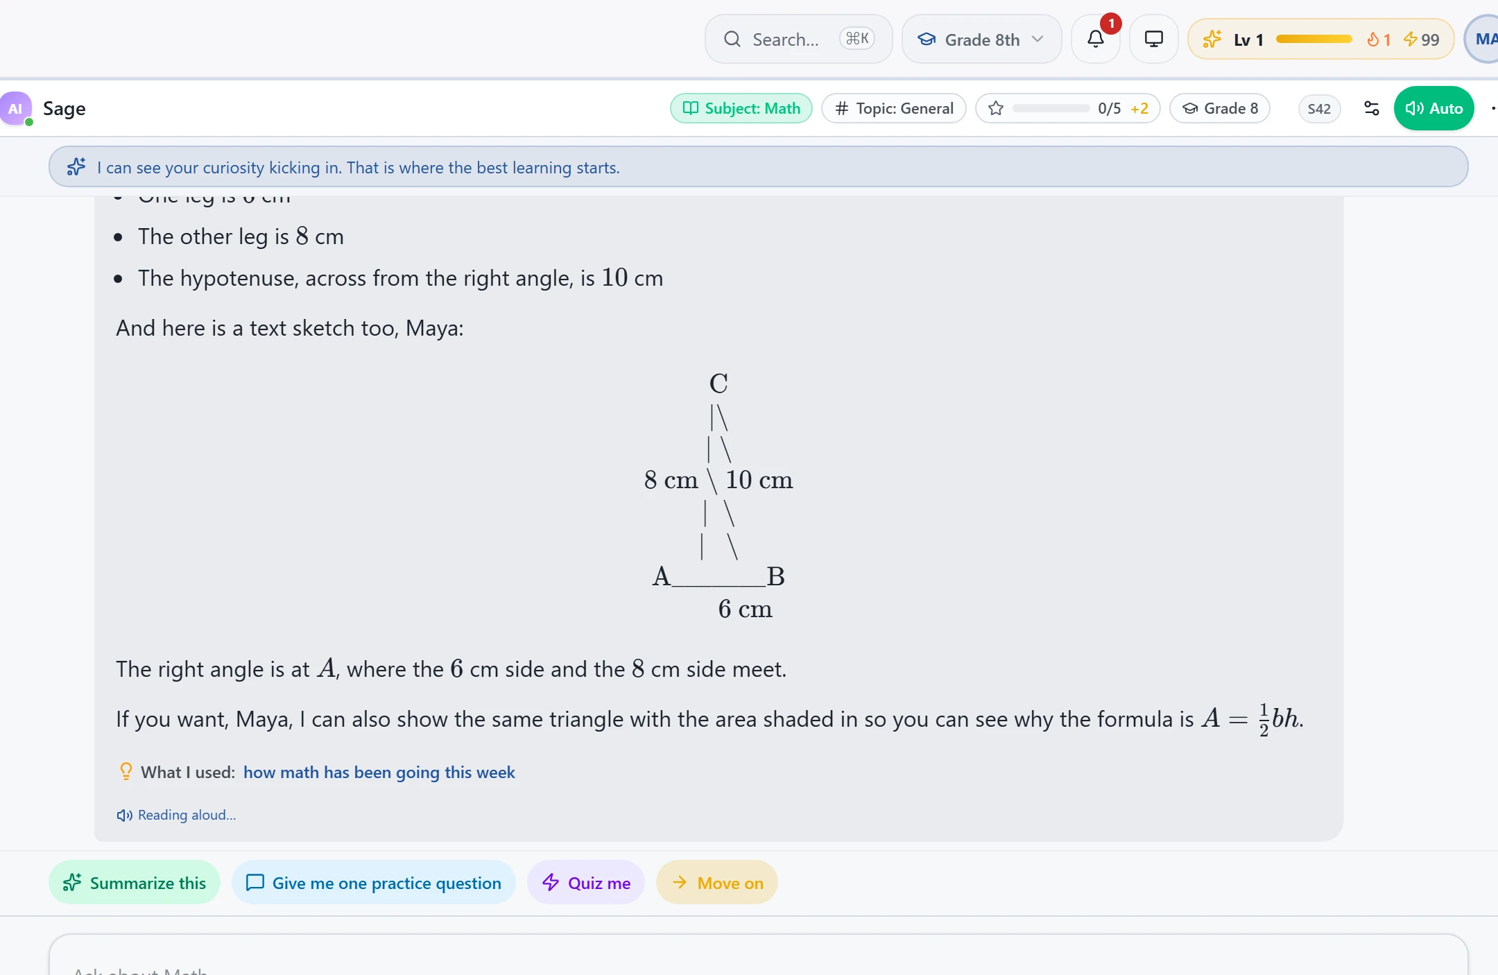Click the ⌘K shortcut badge
Screen dimensions: 1498x975
857,38
